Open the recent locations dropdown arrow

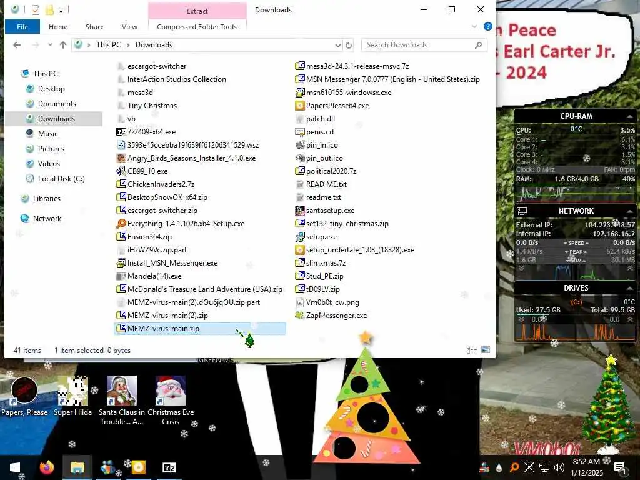coord(50,45)
